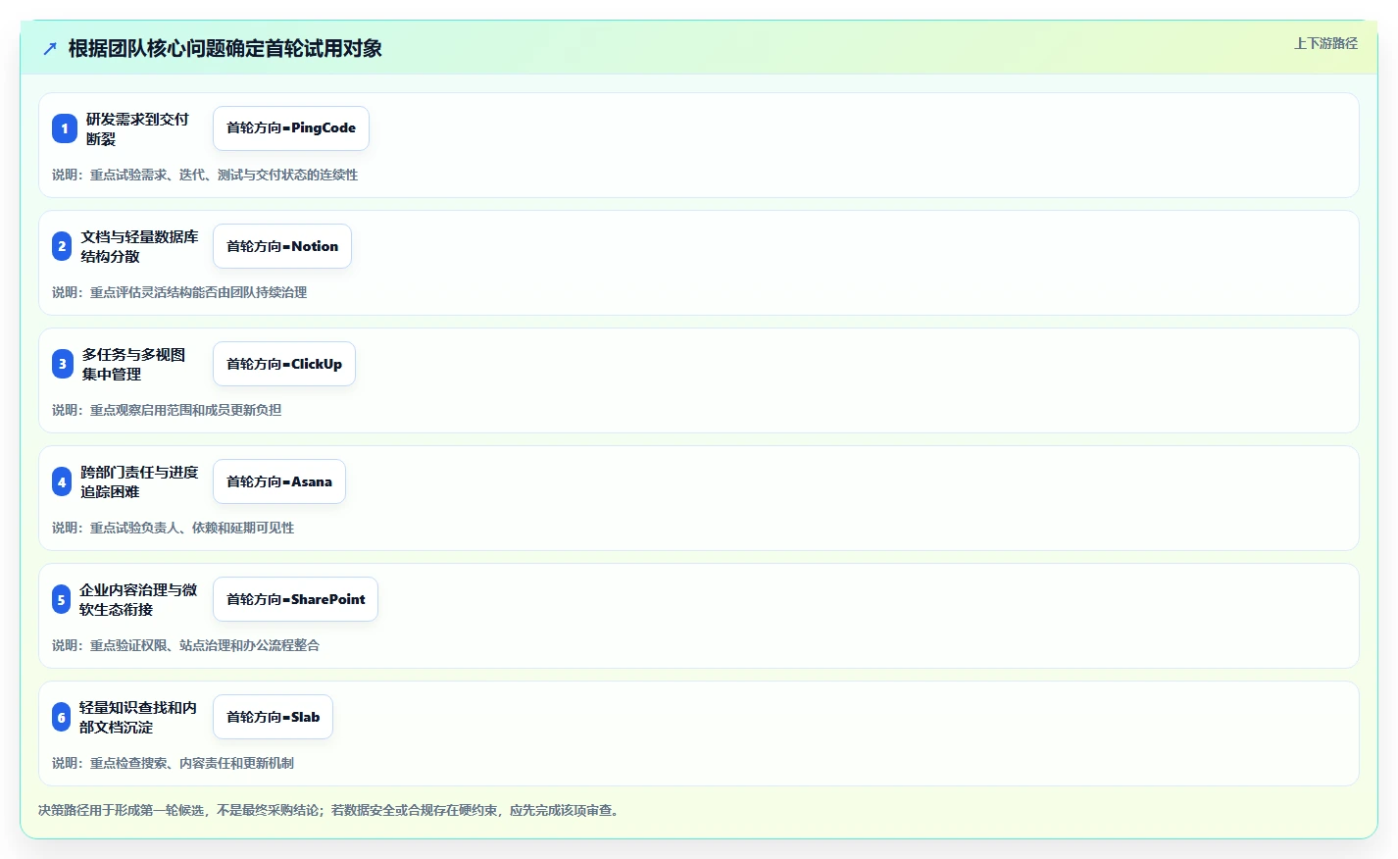Select the 首轮方向=SharePoint chip
This screenshot has height=859, width=1398.
pyautogui.click(x=295, y=599)
